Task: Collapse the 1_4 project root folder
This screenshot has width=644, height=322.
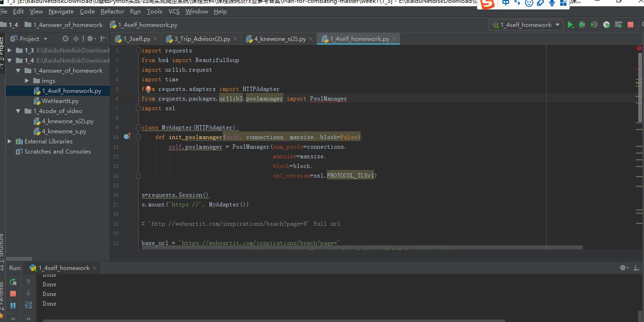Action: pos(10,60)
